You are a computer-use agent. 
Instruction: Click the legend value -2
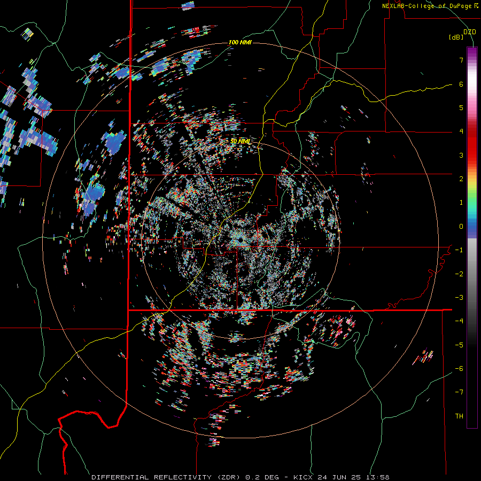coord(459,274)
